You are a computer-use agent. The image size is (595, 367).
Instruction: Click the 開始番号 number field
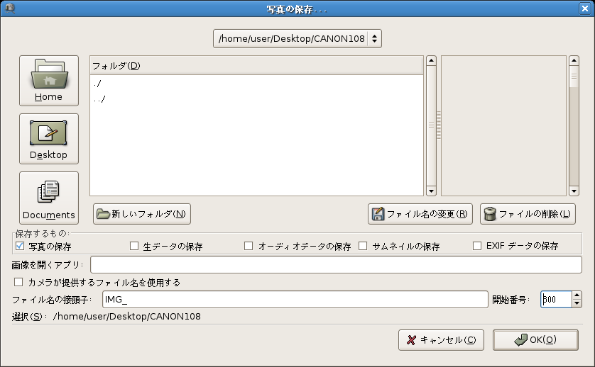pos(556,300)
